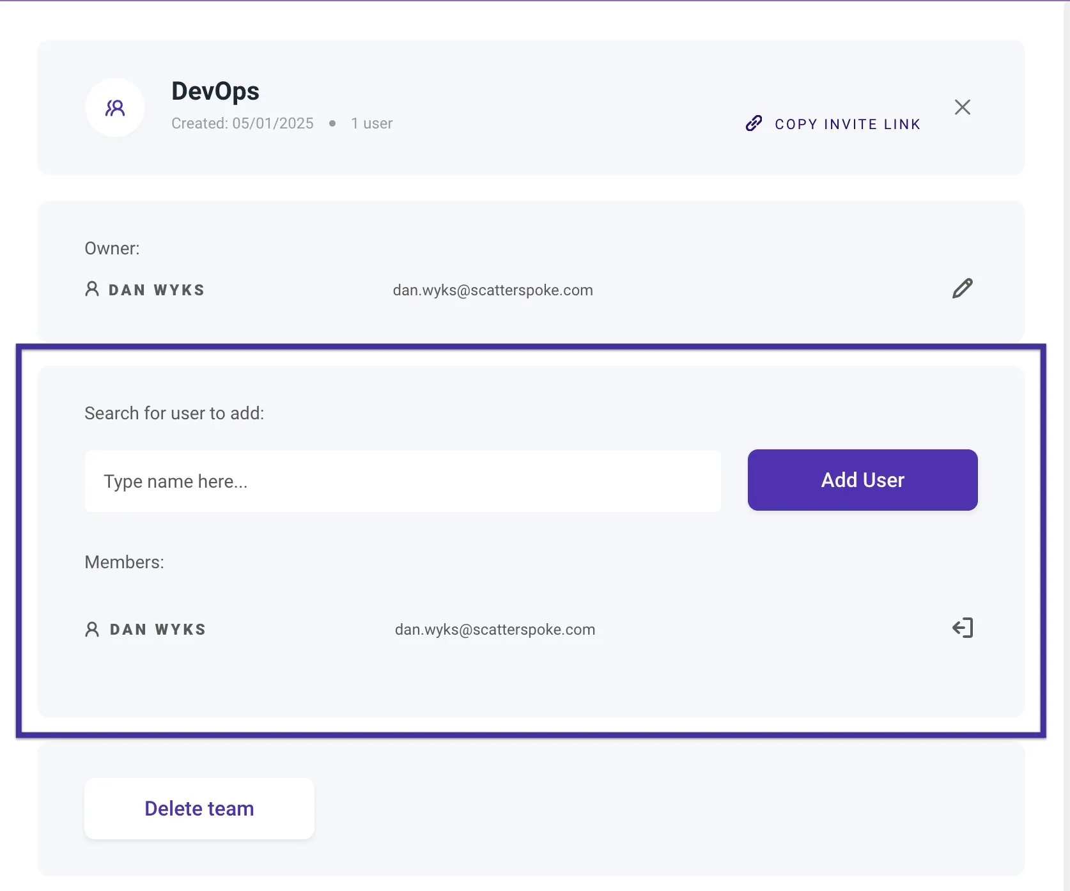Click the Delete team button
Image resolution: width=1070 pixels, height=891 pixels.
[199, 809]
